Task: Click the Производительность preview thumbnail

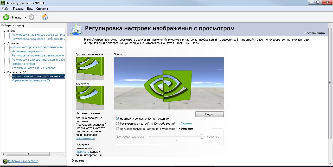Action: [90, 69]
